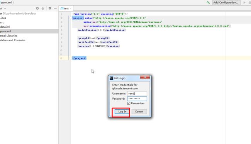Click the Git Login dialog app icon
Screen dimensions: 251x144
coord(112,78)
